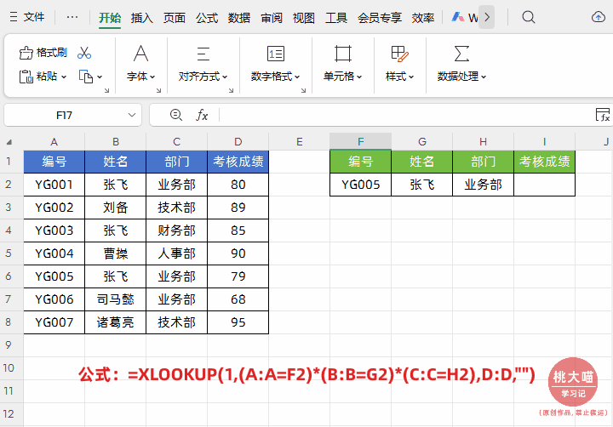This screenshot has height=427, width=613.
Task: Open the 公式 ribbon tab
Action: tap(207, 18)
